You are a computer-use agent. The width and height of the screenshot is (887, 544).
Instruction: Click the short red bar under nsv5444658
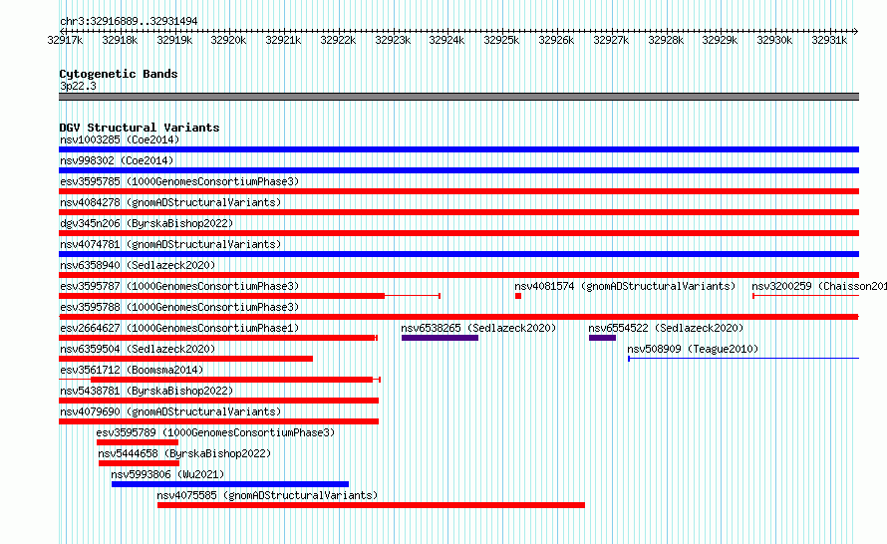pyautogui.click(x=140, y=463)
